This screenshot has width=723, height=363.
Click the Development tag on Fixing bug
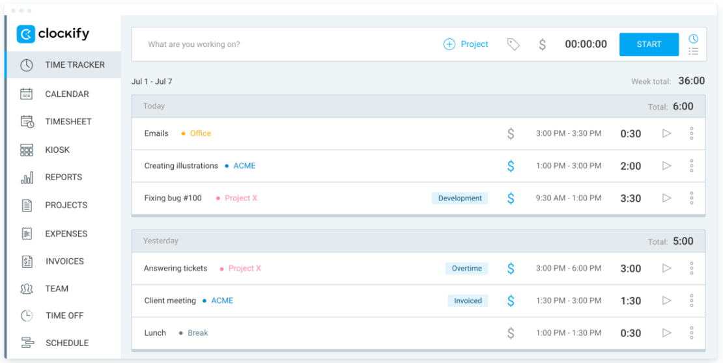tap(460, 198)
